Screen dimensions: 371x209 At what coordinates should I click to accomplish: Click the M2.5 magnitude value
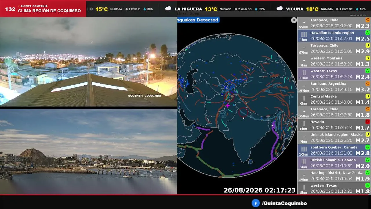coord(363,39)
